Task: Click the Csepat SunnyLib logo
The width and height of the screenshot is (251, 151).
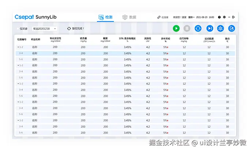Action: 35,17
